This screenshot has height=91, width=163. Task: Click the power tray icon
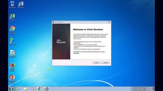point(138,89)
